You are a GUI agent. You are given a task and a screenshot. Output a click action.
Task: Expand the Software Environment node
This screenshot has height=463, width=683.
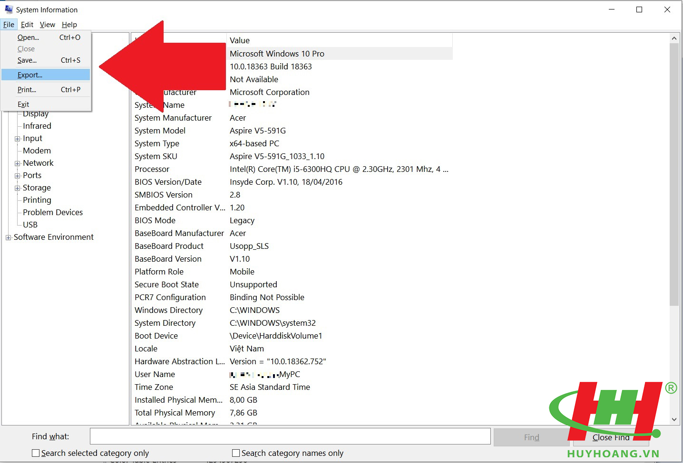coord(8,237)
